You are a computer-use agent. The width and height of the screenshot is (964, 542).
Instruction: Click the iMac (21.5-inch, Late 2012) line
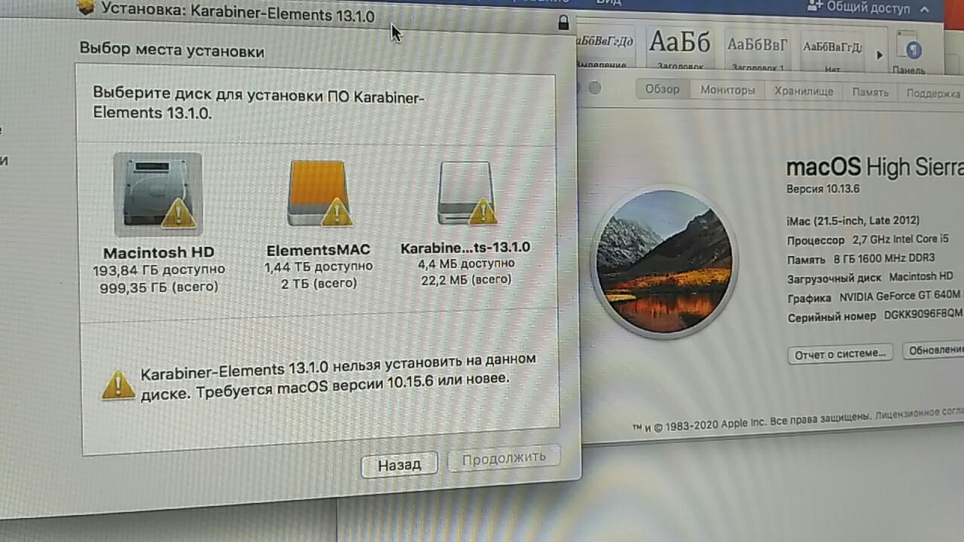pyautogui.click(x=853, y=221)
